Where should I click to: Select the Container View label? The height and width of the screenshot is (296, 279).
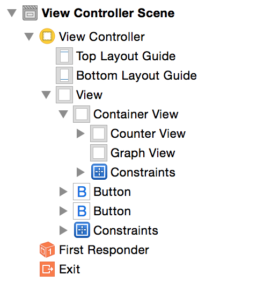pos(136,114)
